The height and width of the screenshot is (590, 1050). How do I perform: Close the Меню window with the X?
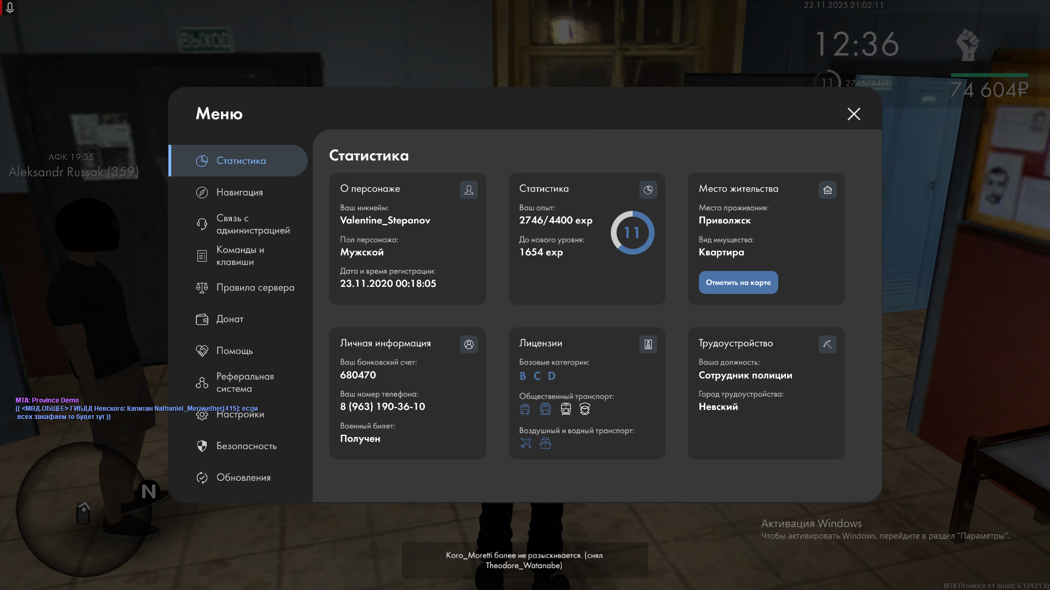coord(854,114)
